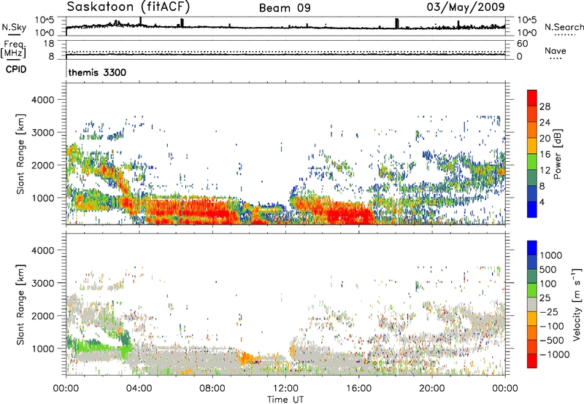Pick the yellow-orange segment of power colorbar
Image resolution: width=584 pixels, height=404 pixels.
pos(532,146)
